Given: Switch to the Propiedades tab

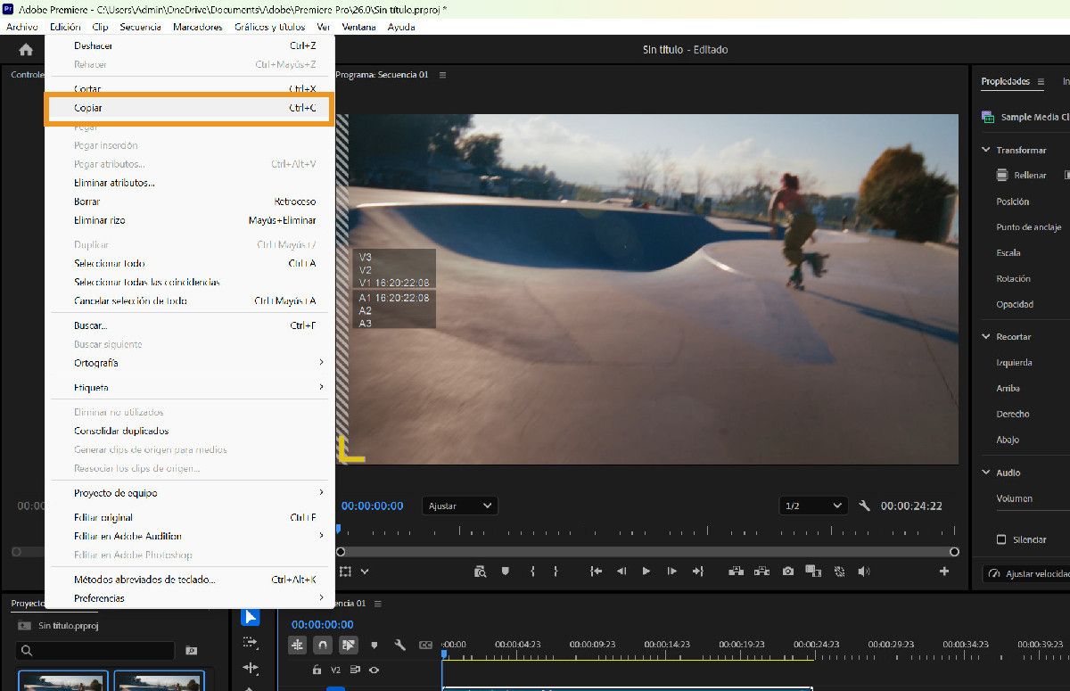Looking at the screenshot, I should pyautogui.click(x=1005, y=82).
